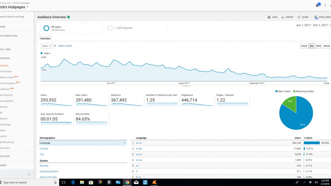
Task: Click the Task View taskbar icon
Action: coord(64,182)
